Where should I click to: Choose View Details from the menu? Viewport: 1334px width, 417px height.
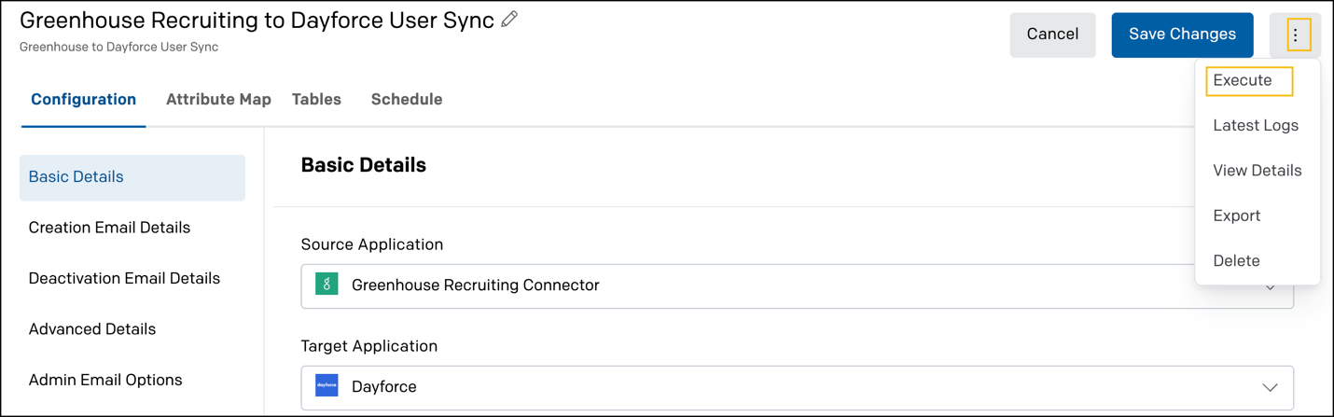click(1257, 171)
